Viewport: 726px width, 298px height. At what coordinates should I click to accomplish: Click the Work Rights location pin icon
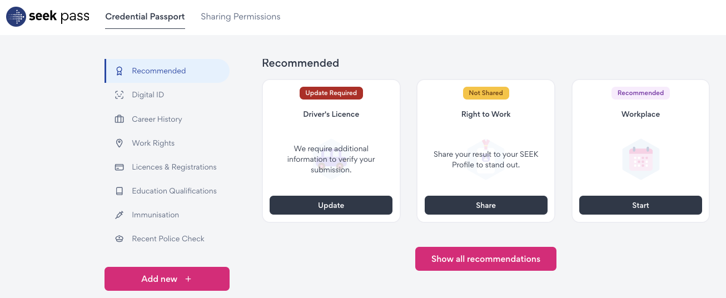coord(119,143)
